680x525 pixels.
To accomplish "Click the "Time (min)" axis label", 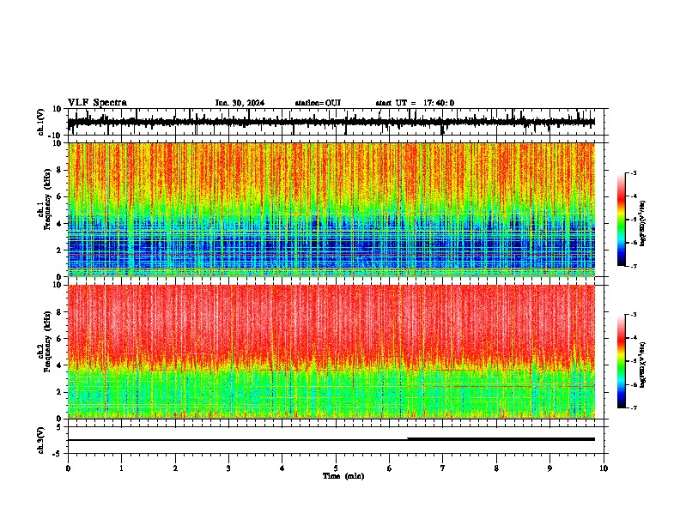I will 343,476.
